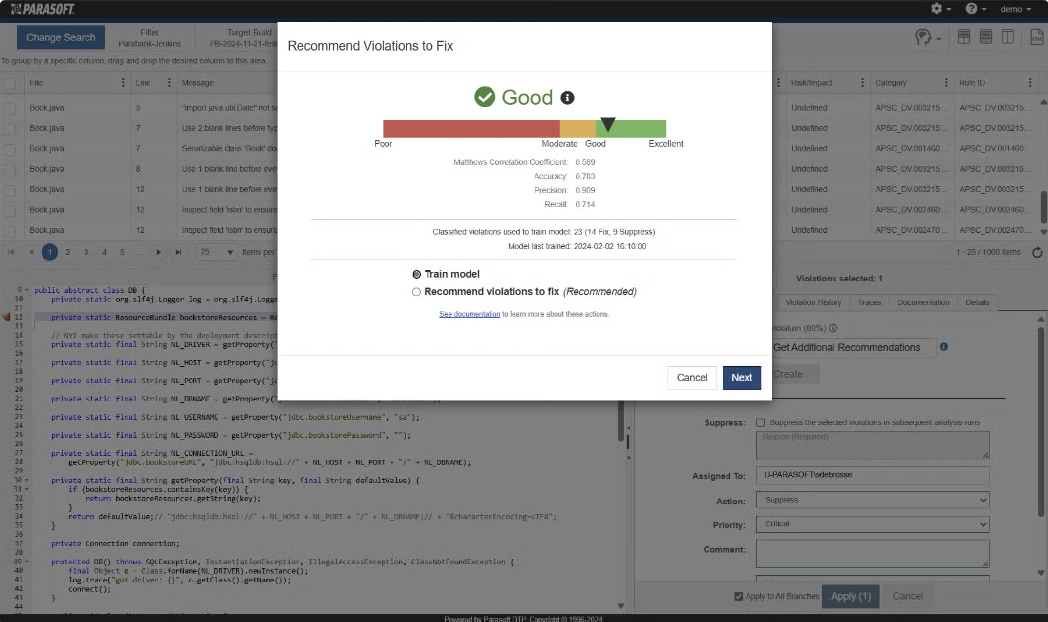Open the Category column options menu
This screenshot has height=622, width=1048.
(946, 83)
